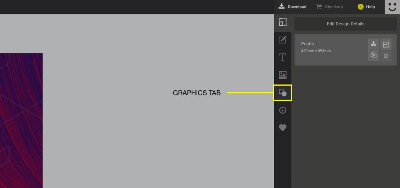
Task: Open the smiley face account menu
Action: coord(392,7)
